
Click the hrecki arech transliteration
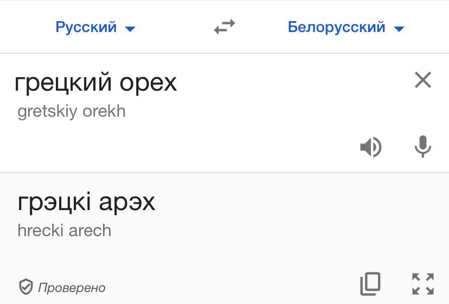coord(65,231)
